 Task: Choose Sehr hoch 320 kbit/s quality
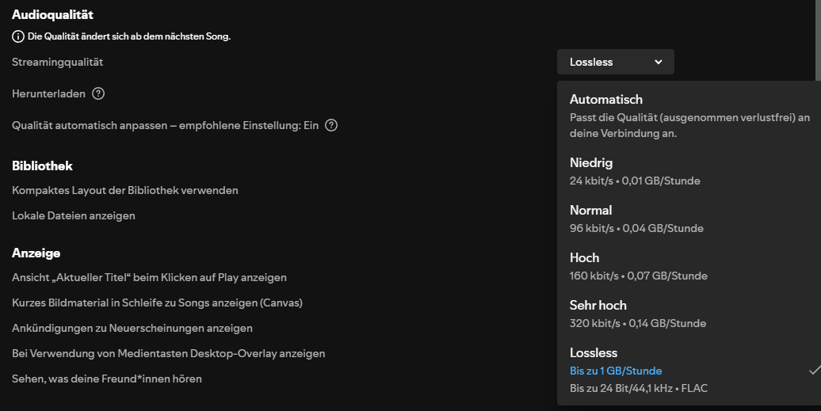point(598,306)
